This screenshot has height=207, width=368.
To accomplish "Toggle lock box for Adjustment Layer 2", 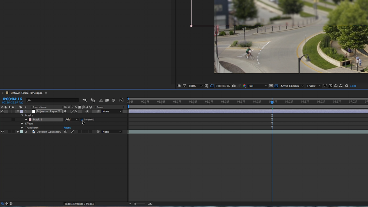I will (x=13, y=111).
